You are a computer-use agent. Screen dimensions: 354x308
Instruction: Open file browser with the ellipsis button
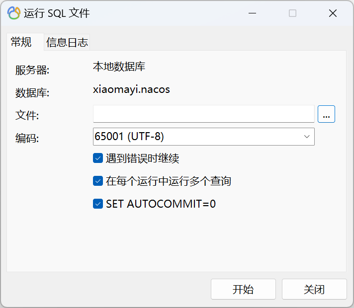[326, 114]
